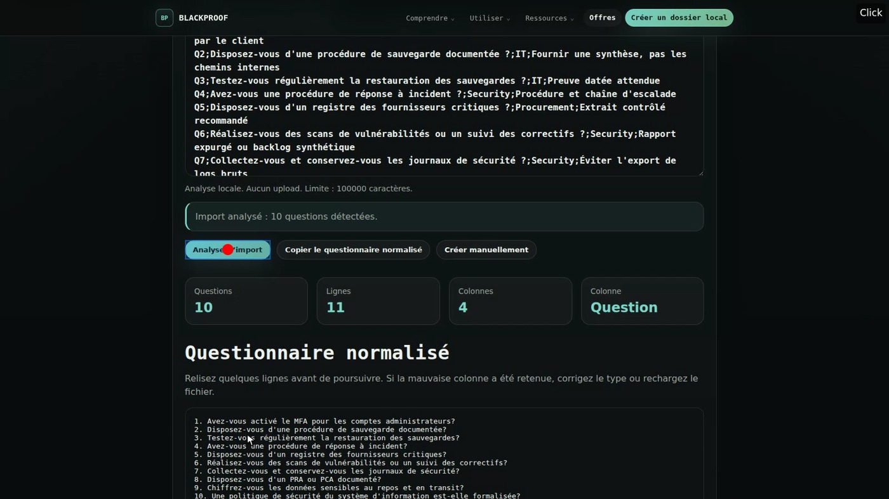Click the Analyser l'import button
Image resolution: width=889 pixels, height=499 pixels.
[x=227, y=250]
